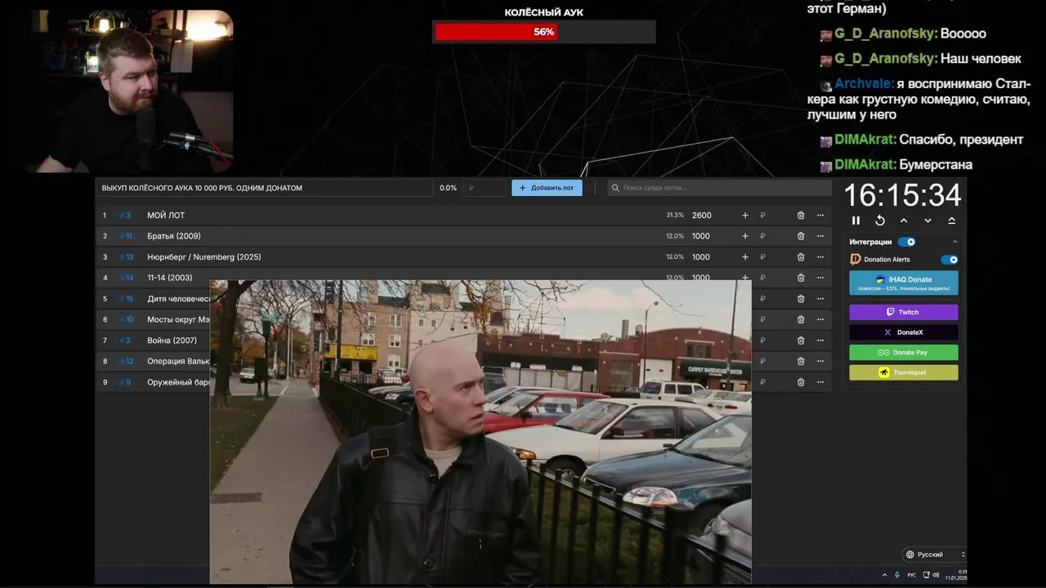
Task: Open more options for Нюрнберг / Nuremberg
Action: pyautogui.click(x=820, y=257)
